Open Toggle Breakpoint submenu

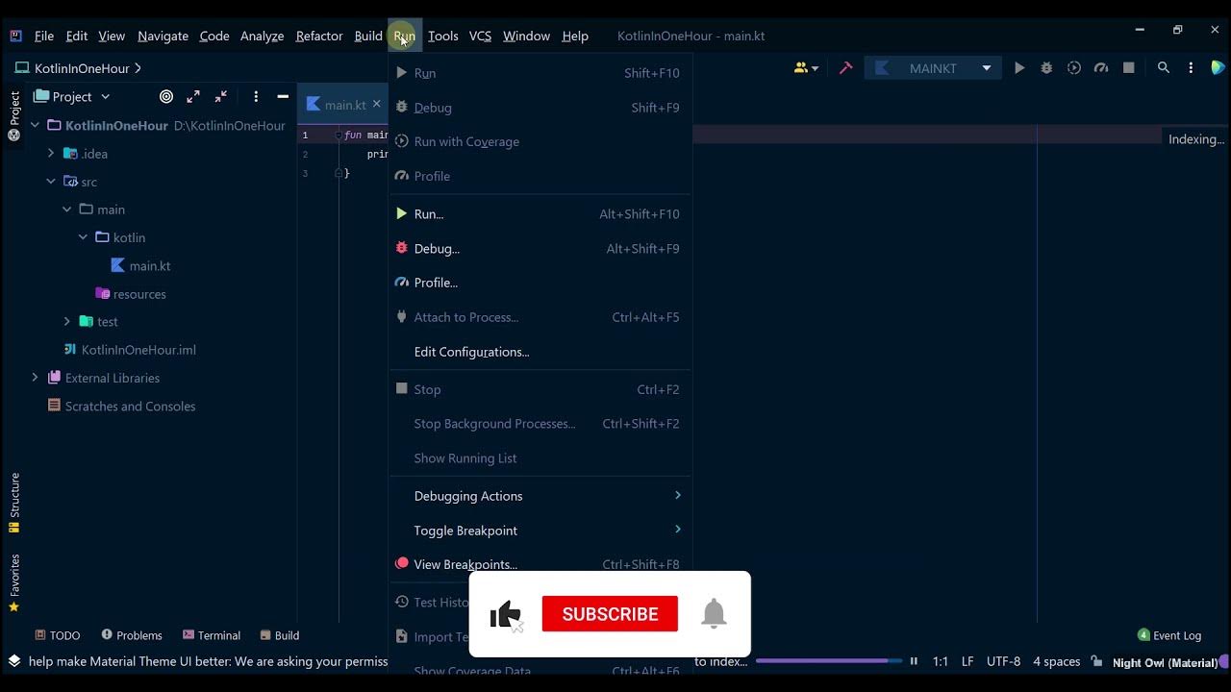540,531
